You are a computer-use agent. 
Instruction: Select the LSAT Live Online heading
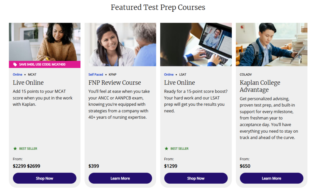click(x=179, y=83)
